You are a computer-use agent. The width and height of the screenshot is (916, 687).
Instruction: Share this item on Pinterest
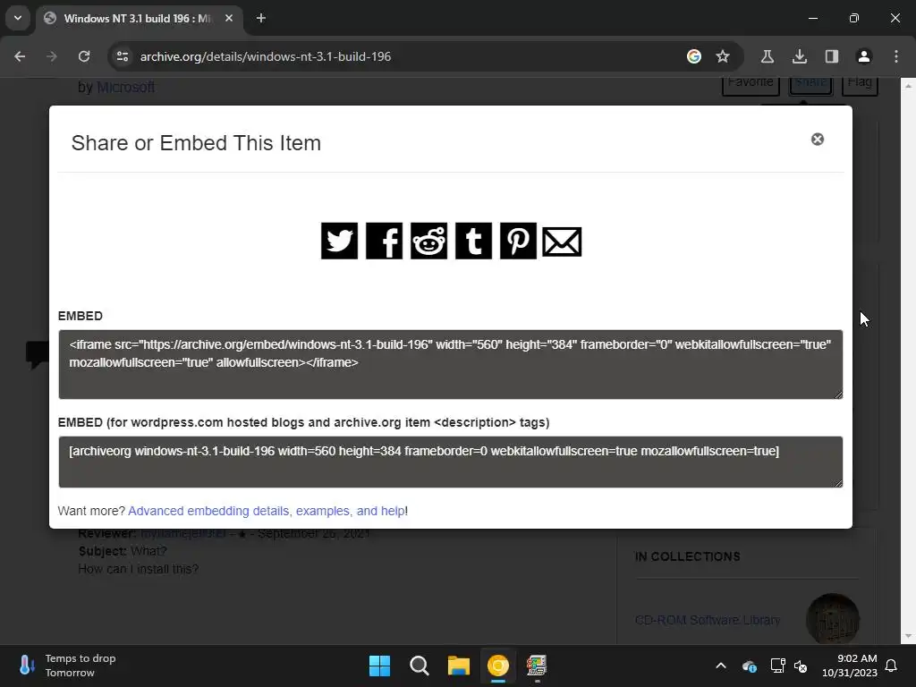tap(518, 241)
